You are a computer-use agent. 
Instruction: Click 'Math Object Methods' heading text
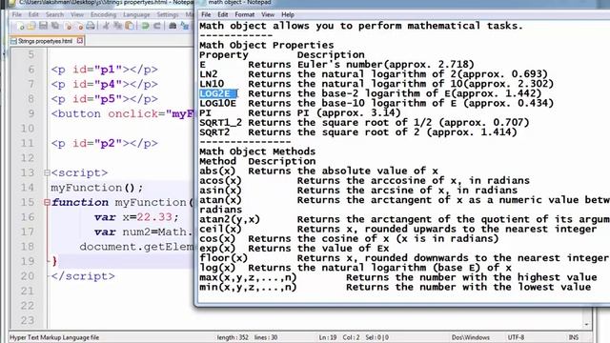(x=257, y=151)
